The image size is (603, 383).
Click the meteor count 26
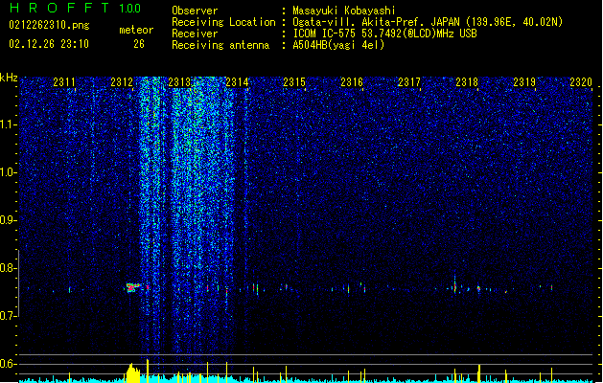tap(139, 44)
